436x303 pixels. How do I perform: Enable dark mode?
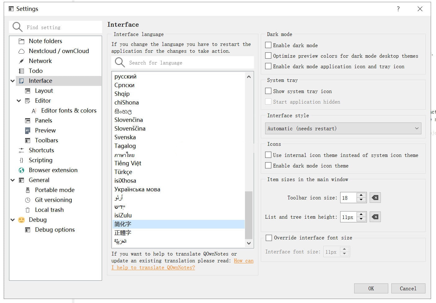tap(268, 45)
